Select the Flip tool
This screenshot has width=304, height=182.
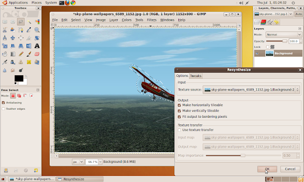(x=29, y=46)
